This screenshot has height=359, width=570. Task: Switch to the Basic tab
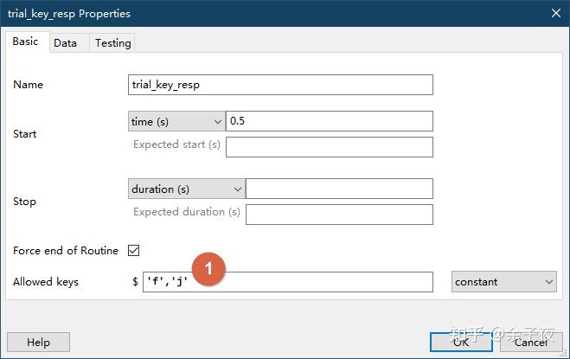click(25, 42)
